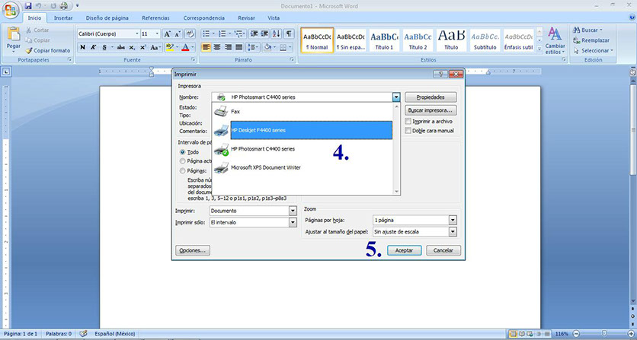This screenshot has height=340, width=637.
Task: Toggle italic K formatting button
Action: pyautogui.click(x=93, y=47)
